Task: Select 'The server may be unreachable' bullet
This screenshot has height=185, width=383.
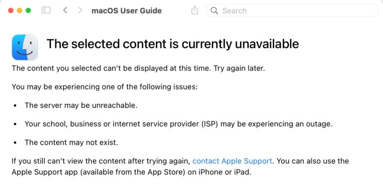Action: point(81,105)
